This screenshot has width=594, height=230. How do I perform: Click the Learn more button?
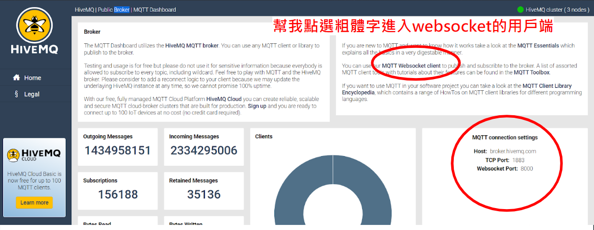click(35, 202)
